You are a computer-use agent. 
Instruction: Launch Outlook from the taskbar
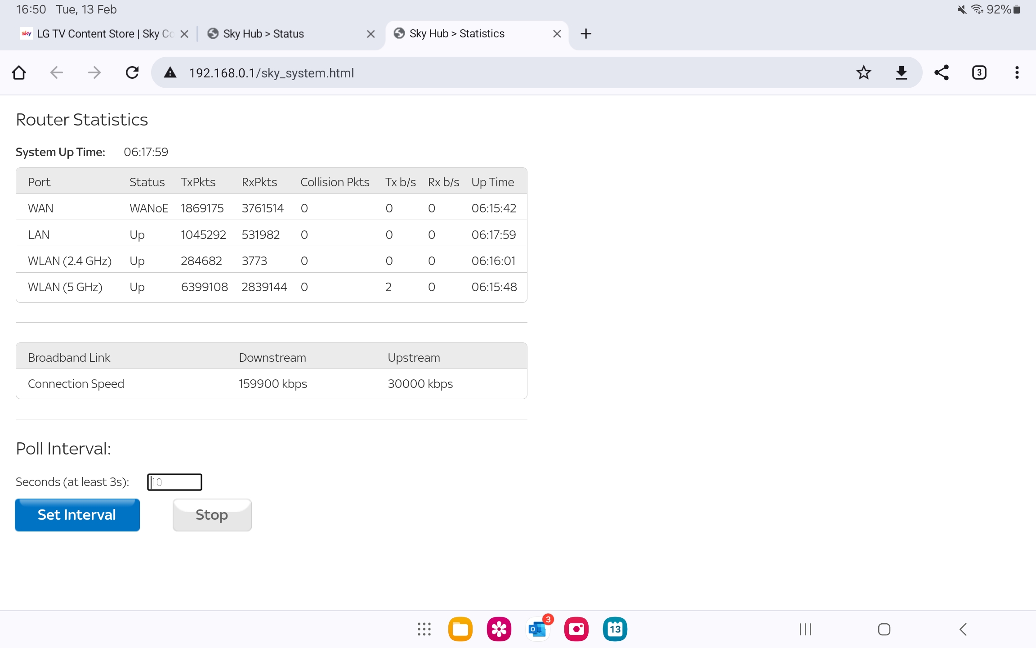(x=537, y=629)
